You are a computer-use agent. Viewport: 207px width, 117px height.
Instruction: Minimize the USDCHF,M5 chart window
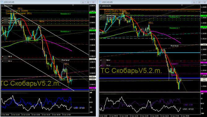click(x=83, y=2)
